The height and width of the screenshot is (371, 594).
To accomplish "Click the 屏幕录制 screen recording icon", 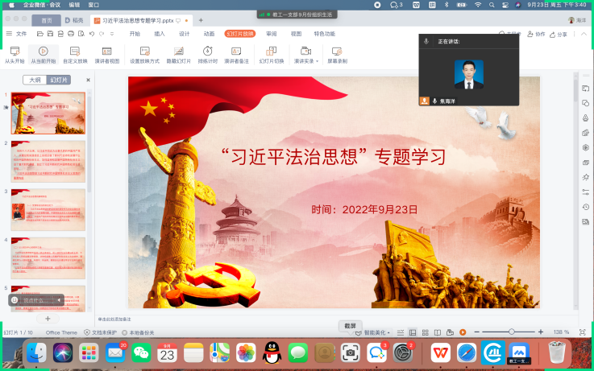I will click(336, 54).
